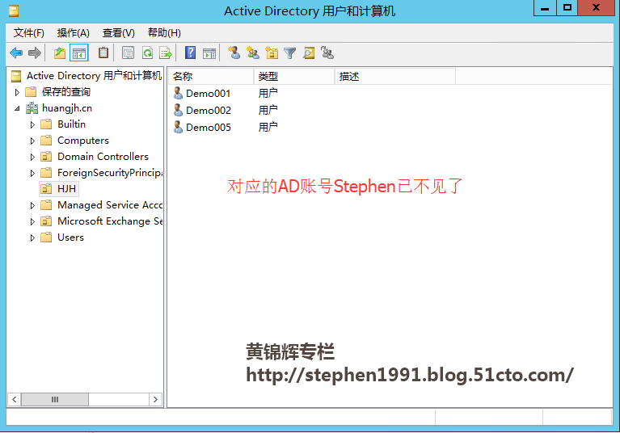Open Properties toolbar icon
The height and width of the screenshot is (433, 620).
coord(128,53)
